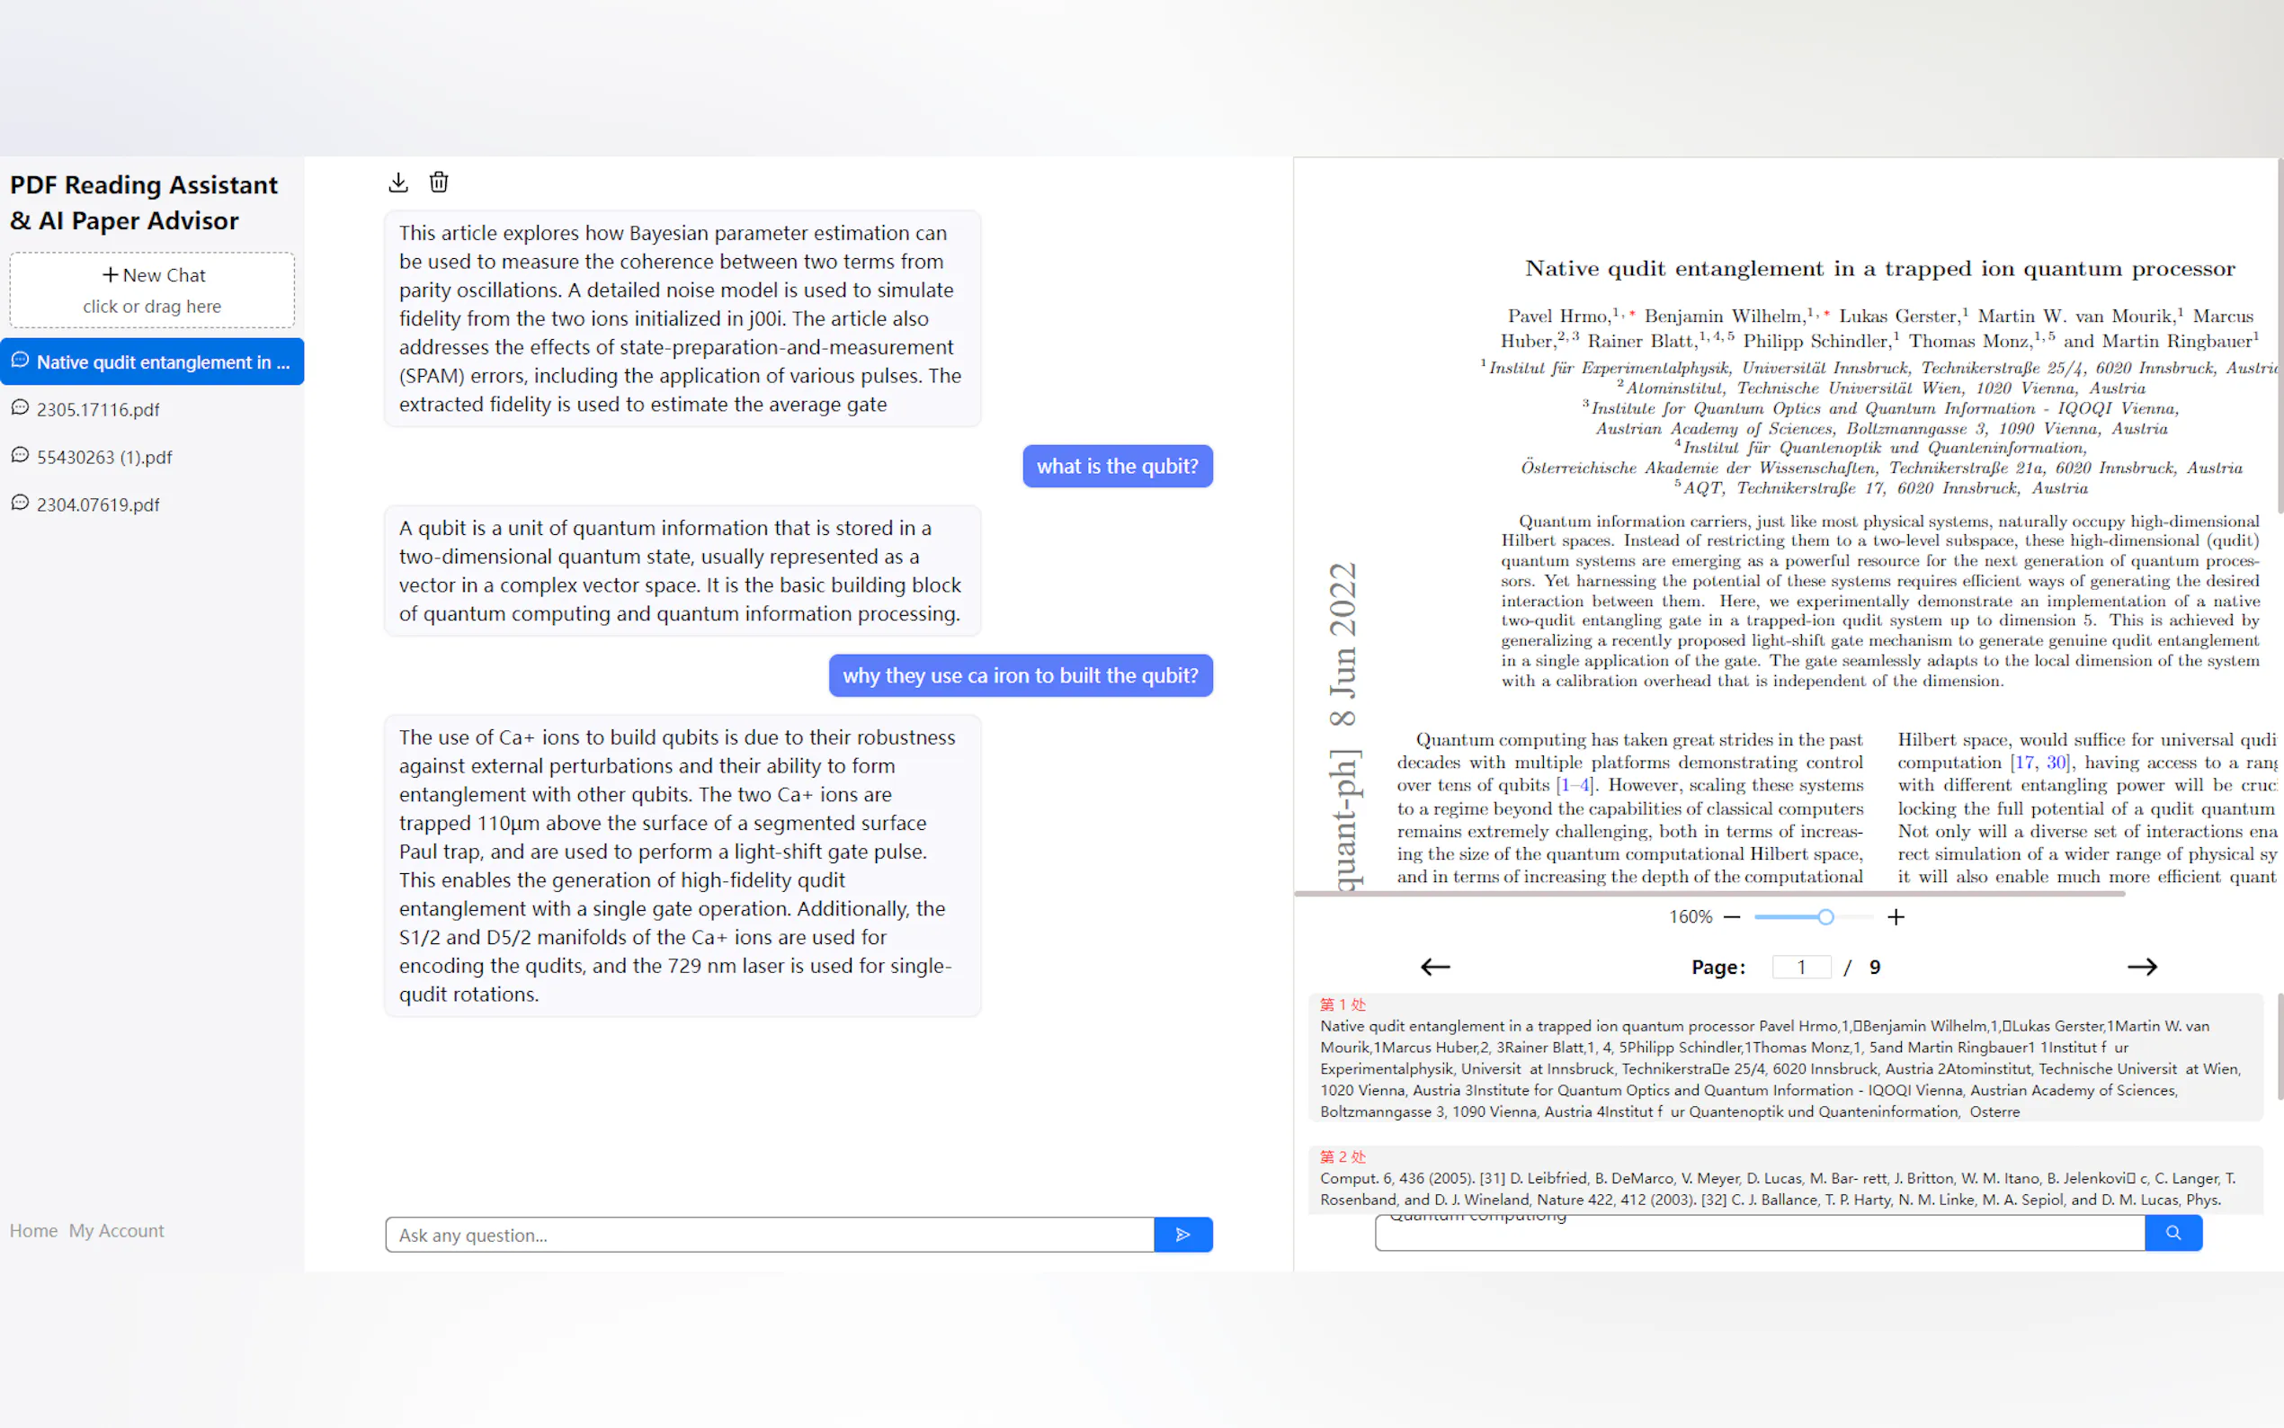Zoom out PDF with minus icon
Image resolution: width=2284 pixels, height=1428 pixels.
(x=1732, y=917)
